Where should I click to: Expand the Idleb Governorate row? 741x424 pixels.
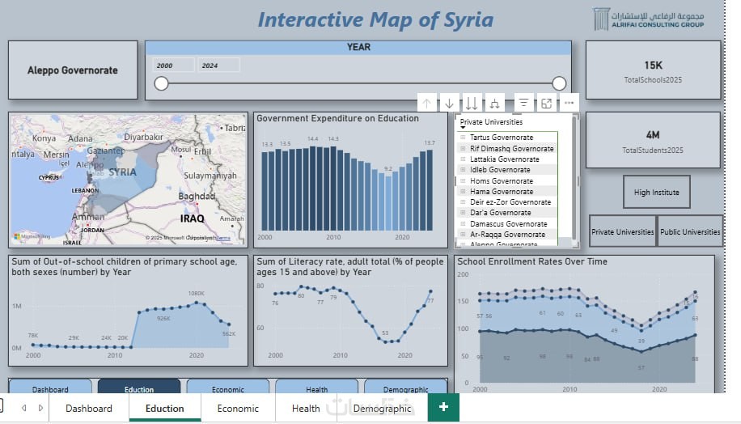[463, 170]
